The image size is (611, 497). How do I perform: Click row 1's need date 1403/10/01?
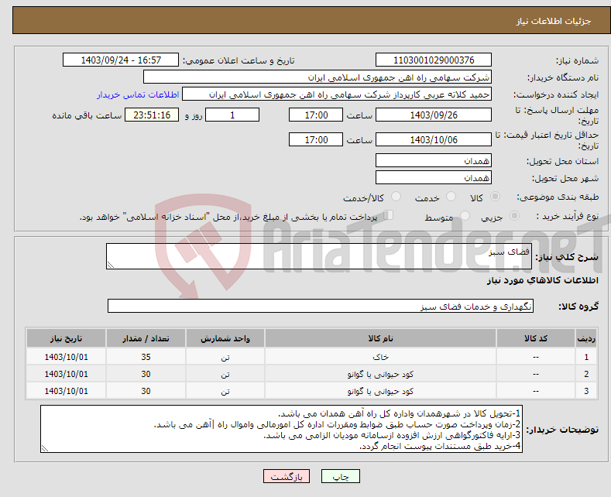67,357
